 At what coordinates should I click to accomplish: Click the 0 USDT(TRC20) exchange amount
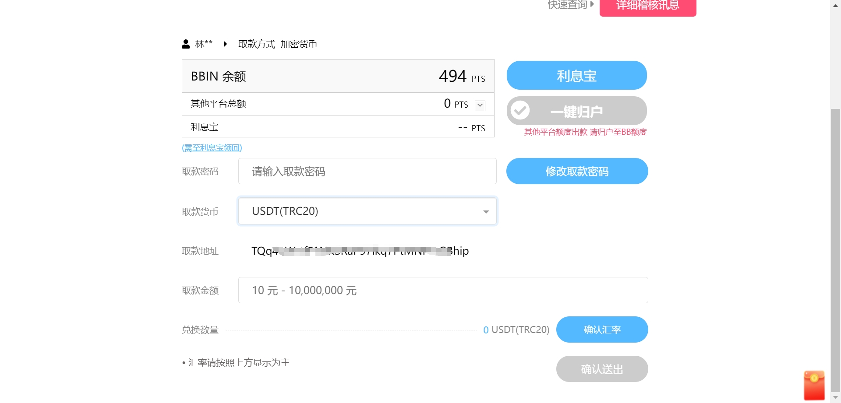[516, 330]
